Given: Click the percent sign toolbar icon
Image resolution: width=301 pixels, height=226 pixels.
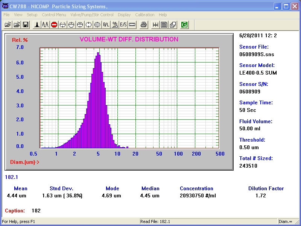Looking at the screenshot, I should (x=115, y=25).
